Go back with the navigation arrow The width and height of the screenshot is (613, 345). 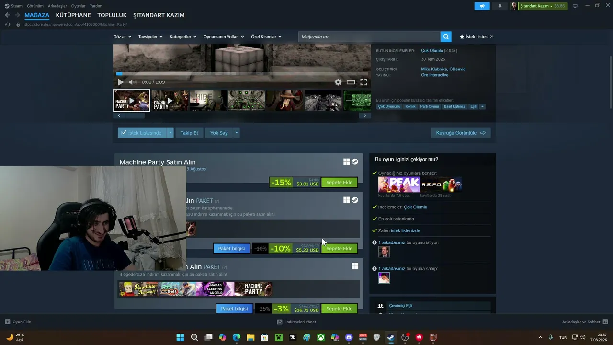7,15
